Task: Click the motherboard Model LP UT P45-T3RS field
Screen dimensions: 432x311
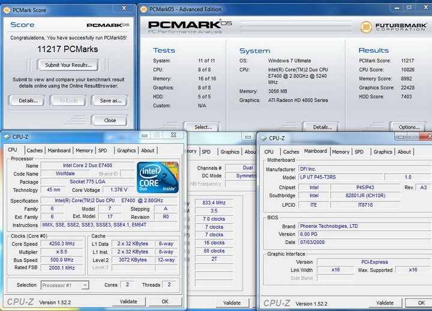Action: click(x=341, y=177)
